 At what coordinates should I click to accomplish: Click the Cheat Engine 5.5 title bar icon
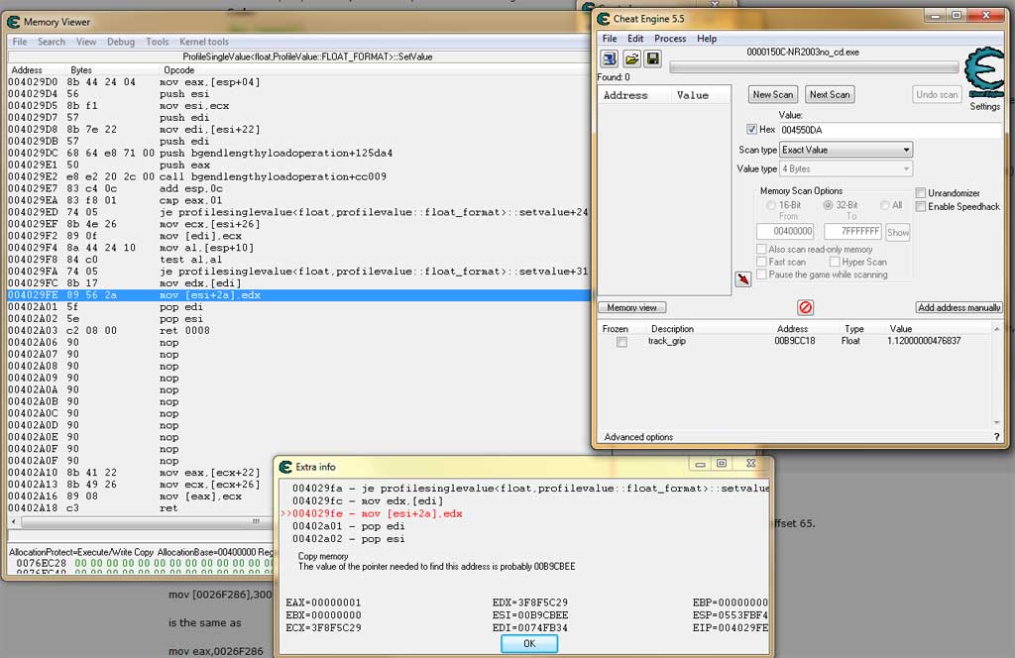coord(604,19)
